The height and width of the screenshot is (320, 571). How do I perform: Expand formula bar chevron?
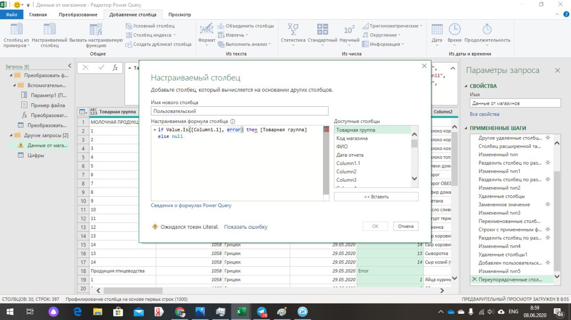tap(453, 68)
